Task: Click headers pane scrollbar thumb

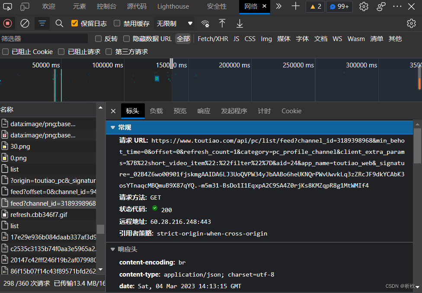Action: click(417, 146)
